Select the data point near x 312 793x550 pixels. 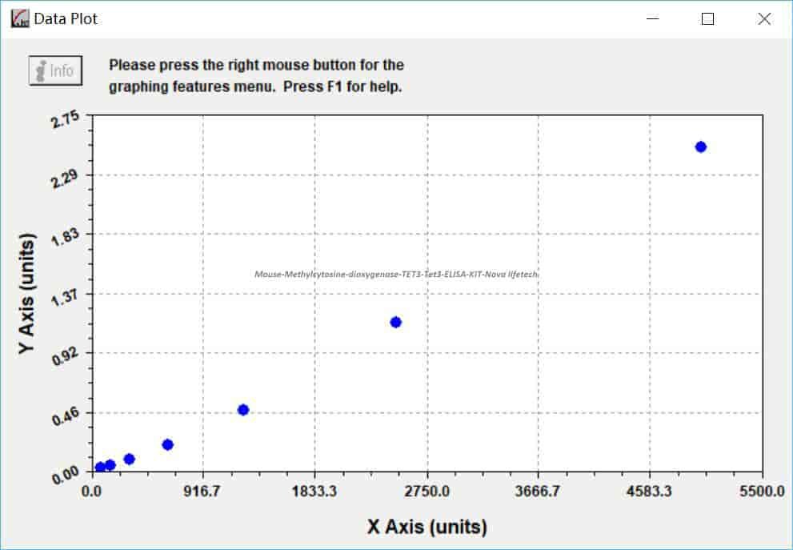[129, 459]
